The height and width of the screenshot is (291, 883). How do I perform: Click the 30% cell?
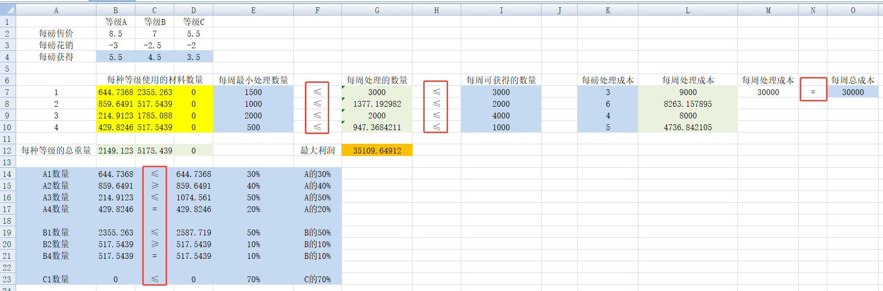pyautogui.click(x=253, y=174)
